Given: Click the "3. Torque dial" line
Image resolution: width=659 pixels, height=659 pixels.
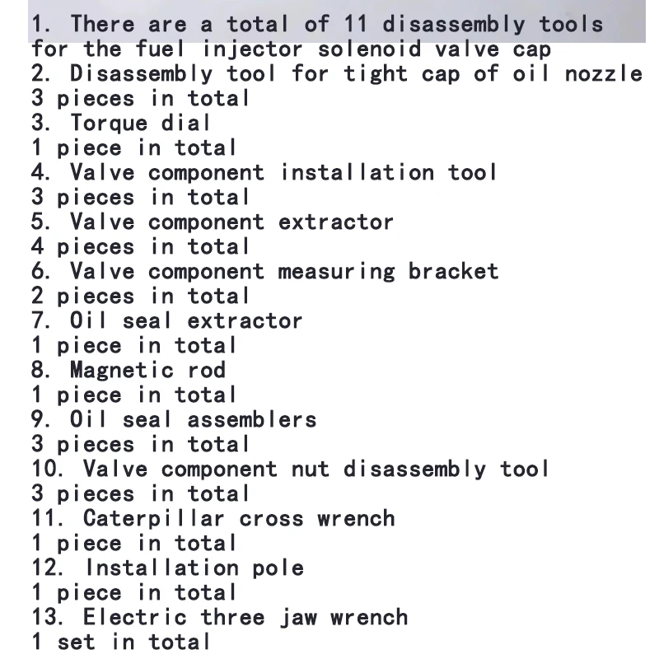Looking at the screenshot, I should coord(121,123).
